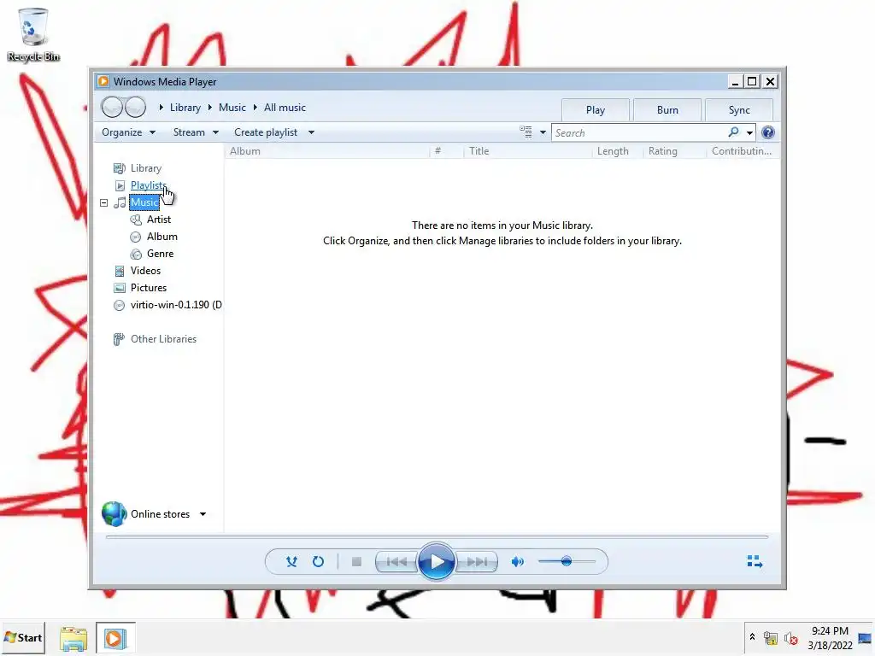
Task: Sort by the Rating column header
Action: (662, 151)
